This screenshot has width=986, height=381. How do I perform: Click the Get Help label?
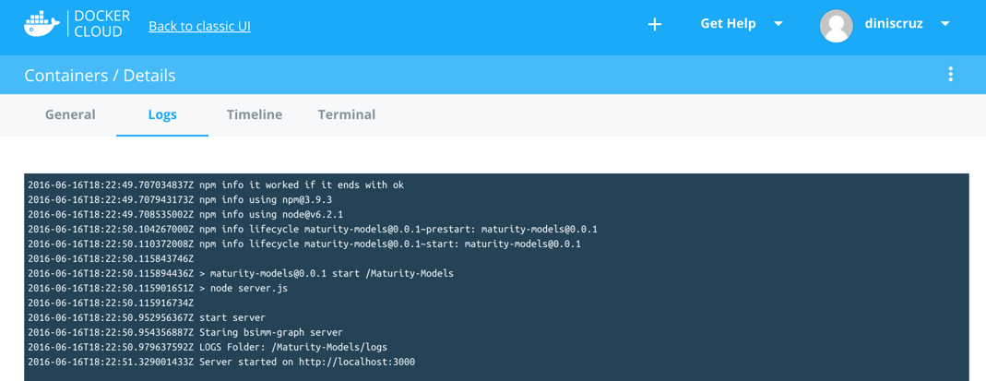tap(728, 24)
